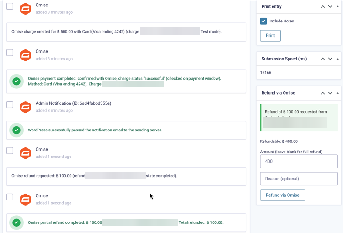Viewport: 343px width, 233px height.
Task: Click Omise avatar icon on payment completed note
Action: [x=25, y=55]
